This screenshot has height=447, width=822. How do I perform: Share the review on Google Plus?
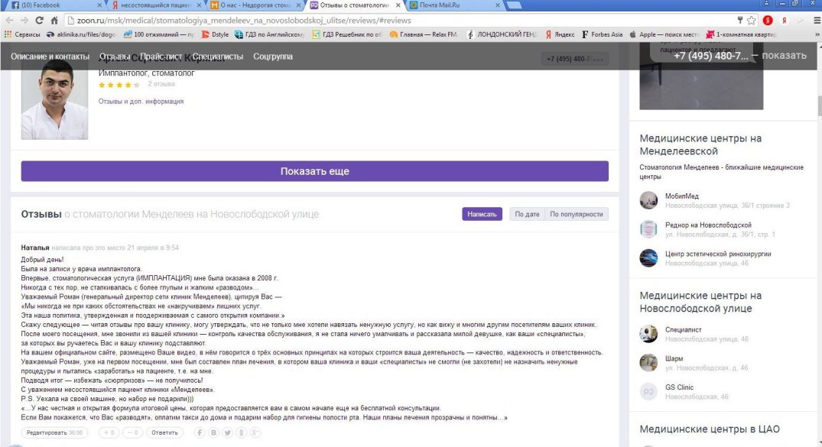click(x=255, y=432)
